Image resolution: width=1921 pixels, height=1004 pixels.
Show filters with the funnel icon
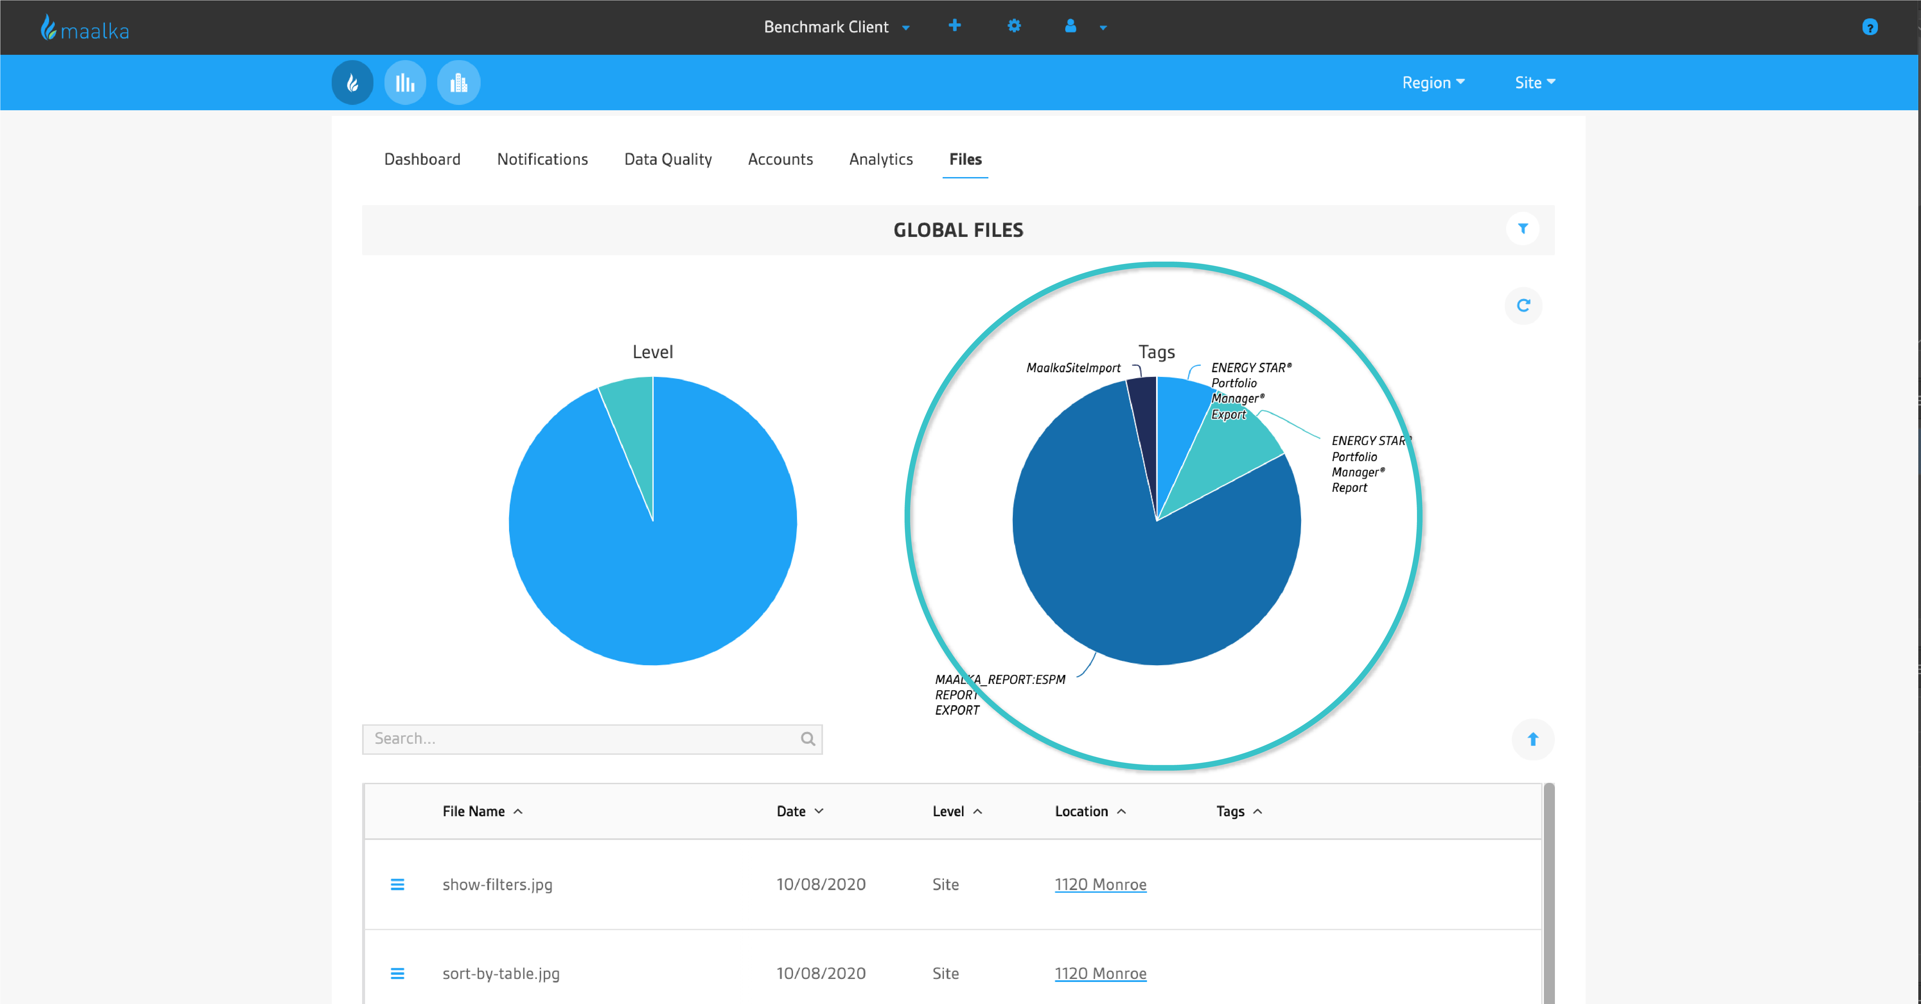pos(1523,228)
